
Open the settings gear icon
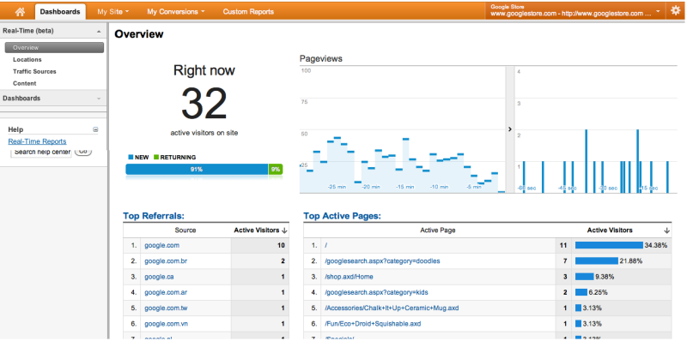[676, 11]
